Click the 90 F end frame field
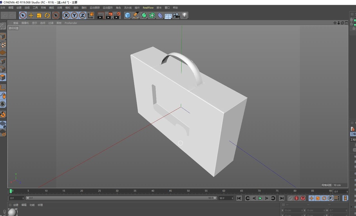This screenshot has height=216, width=356. click(226, 198)
